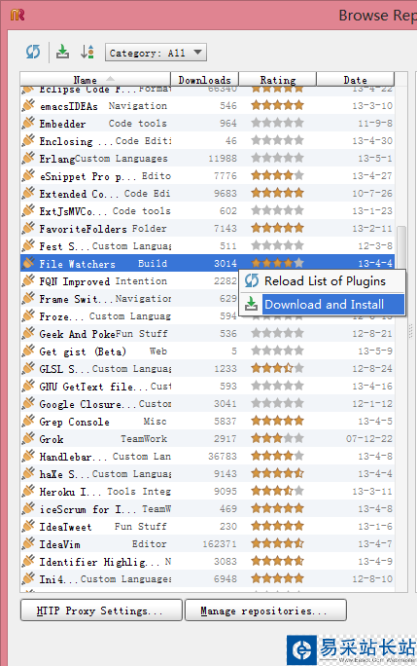Image resolution: width=417 pixels, height=666 pixels.
Task: Click plug icon of Extended Co... row
Action: 28,193
